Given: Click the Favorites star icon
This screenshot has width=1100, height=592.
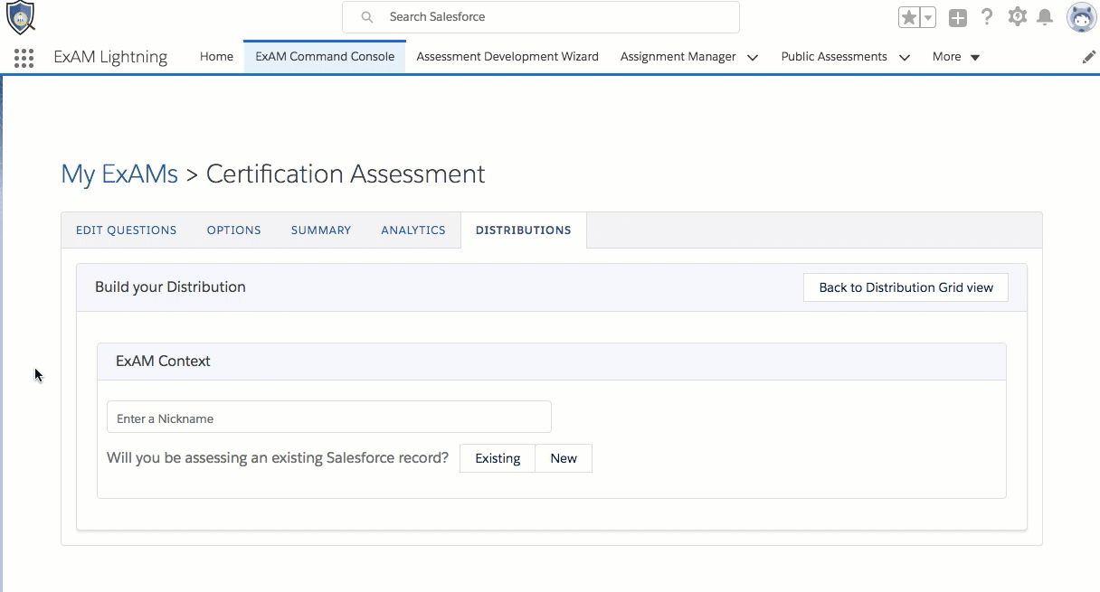Looking at the screenshot, I should click(x=909, y=17).
